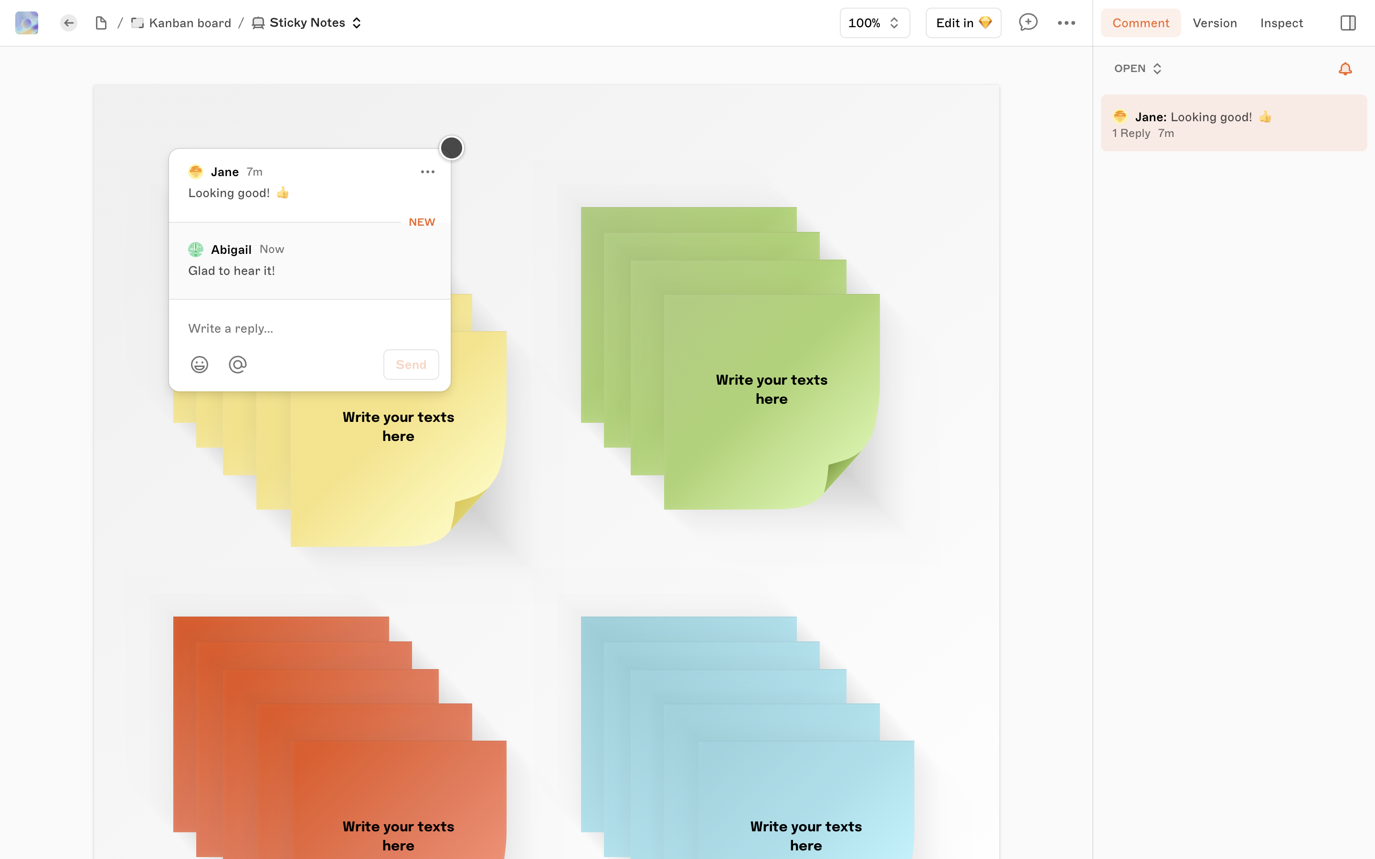
Task: Open the 100% zoom dropdown
Action: pos(875,23)
